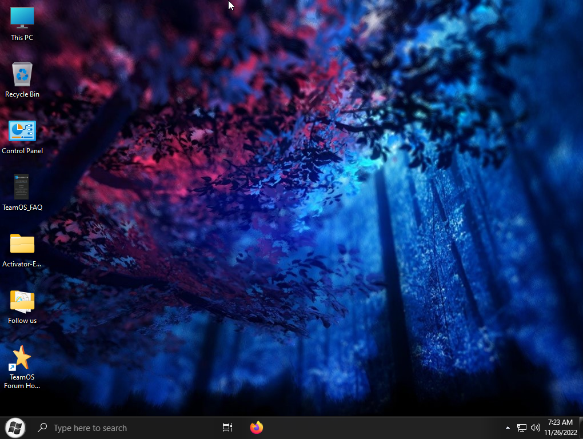The image size is (583, 439).
Task: Click the 11/26/2022 date in tray
Action: coord(560,432)
